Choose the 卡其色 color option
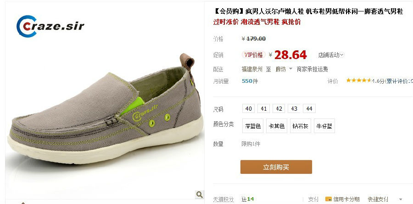The width and height of the screenshot is (413, 204). pyautogui.click(x=277, y=126)
